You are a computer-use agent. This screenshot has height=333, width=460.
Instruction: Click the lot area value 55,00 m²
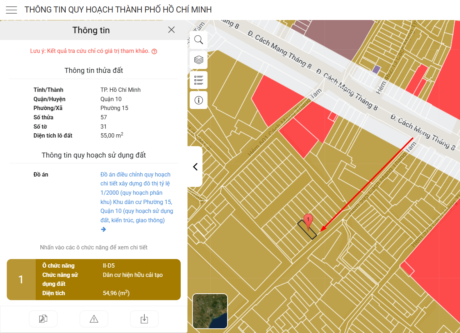[x=112, y=135]
